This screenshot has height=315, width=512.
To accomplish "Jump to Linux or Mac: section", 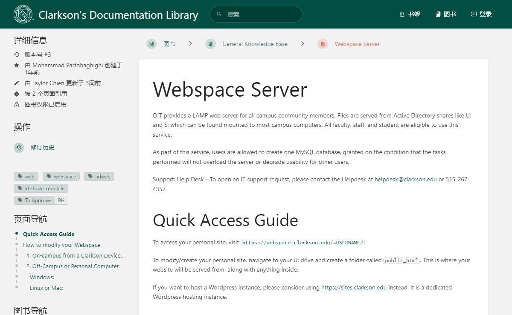I will [47, 288].
